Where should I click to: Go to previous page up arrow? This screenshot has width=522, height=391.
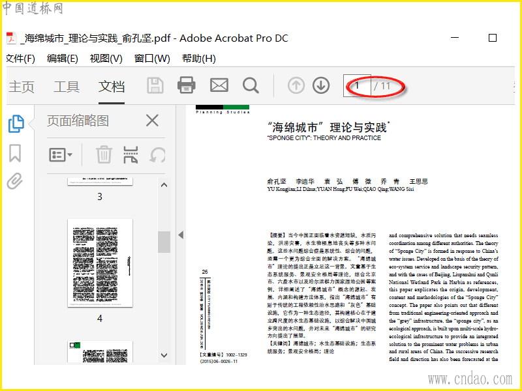[296, 85]
